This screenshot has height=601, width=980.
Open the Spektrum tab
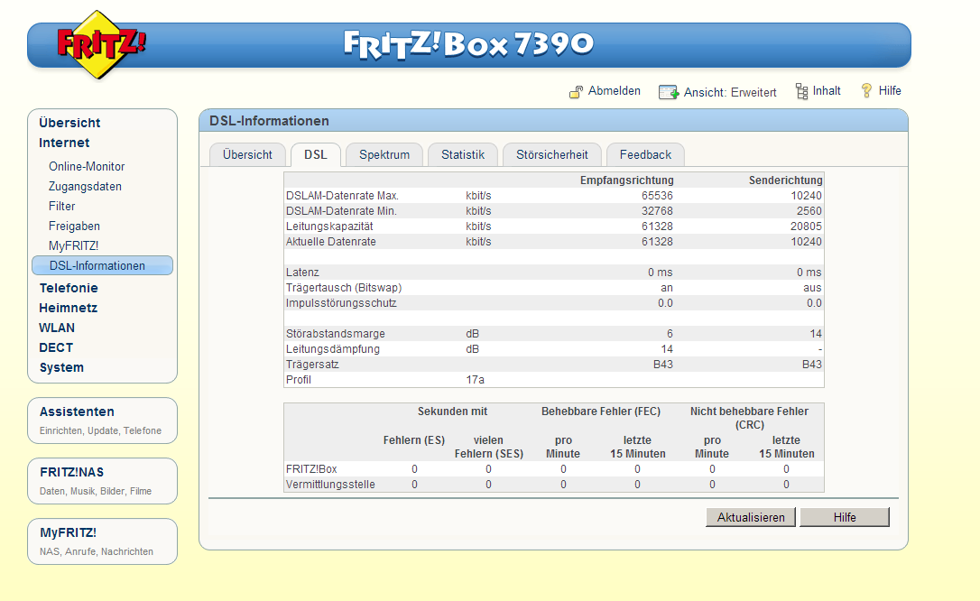coord(384,155)
